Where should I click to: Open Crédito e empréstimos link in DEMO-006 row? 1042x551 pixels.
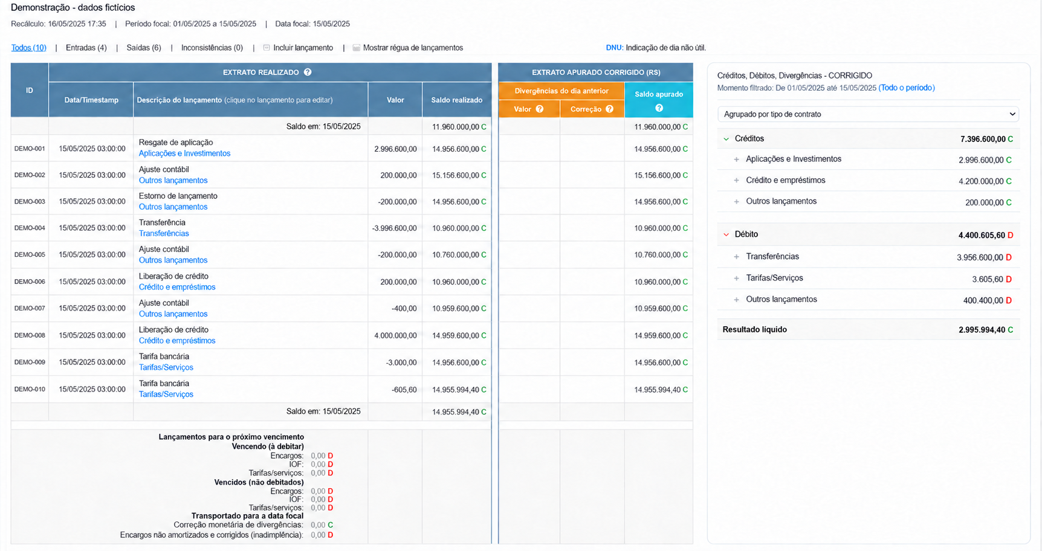pyautogui.click(x=177, y=288)
